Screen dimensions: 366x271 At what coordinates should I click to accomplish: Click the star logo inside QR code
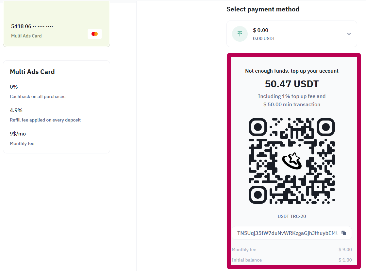point(292,161)
